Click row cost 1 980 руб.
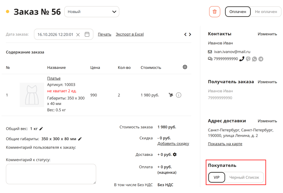The image size is (283, 193). (x=150, y=95)
